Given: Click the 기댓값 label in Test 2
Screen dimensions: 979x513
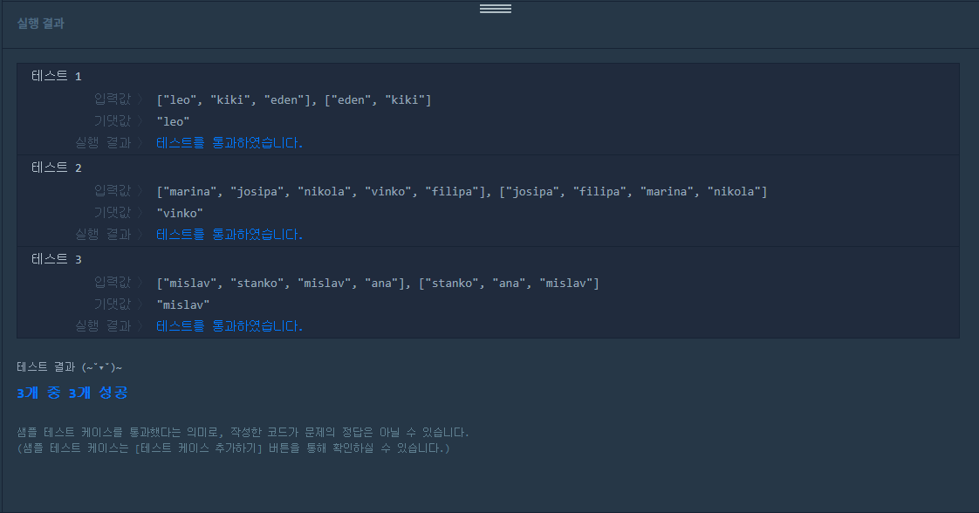Looking at the screenshot, I should pyautogui.click(x=113, y=212).
